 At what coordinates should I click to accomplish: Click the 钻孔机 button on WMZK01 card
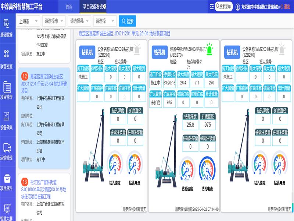pyautogui.click(x=232, y=52)
